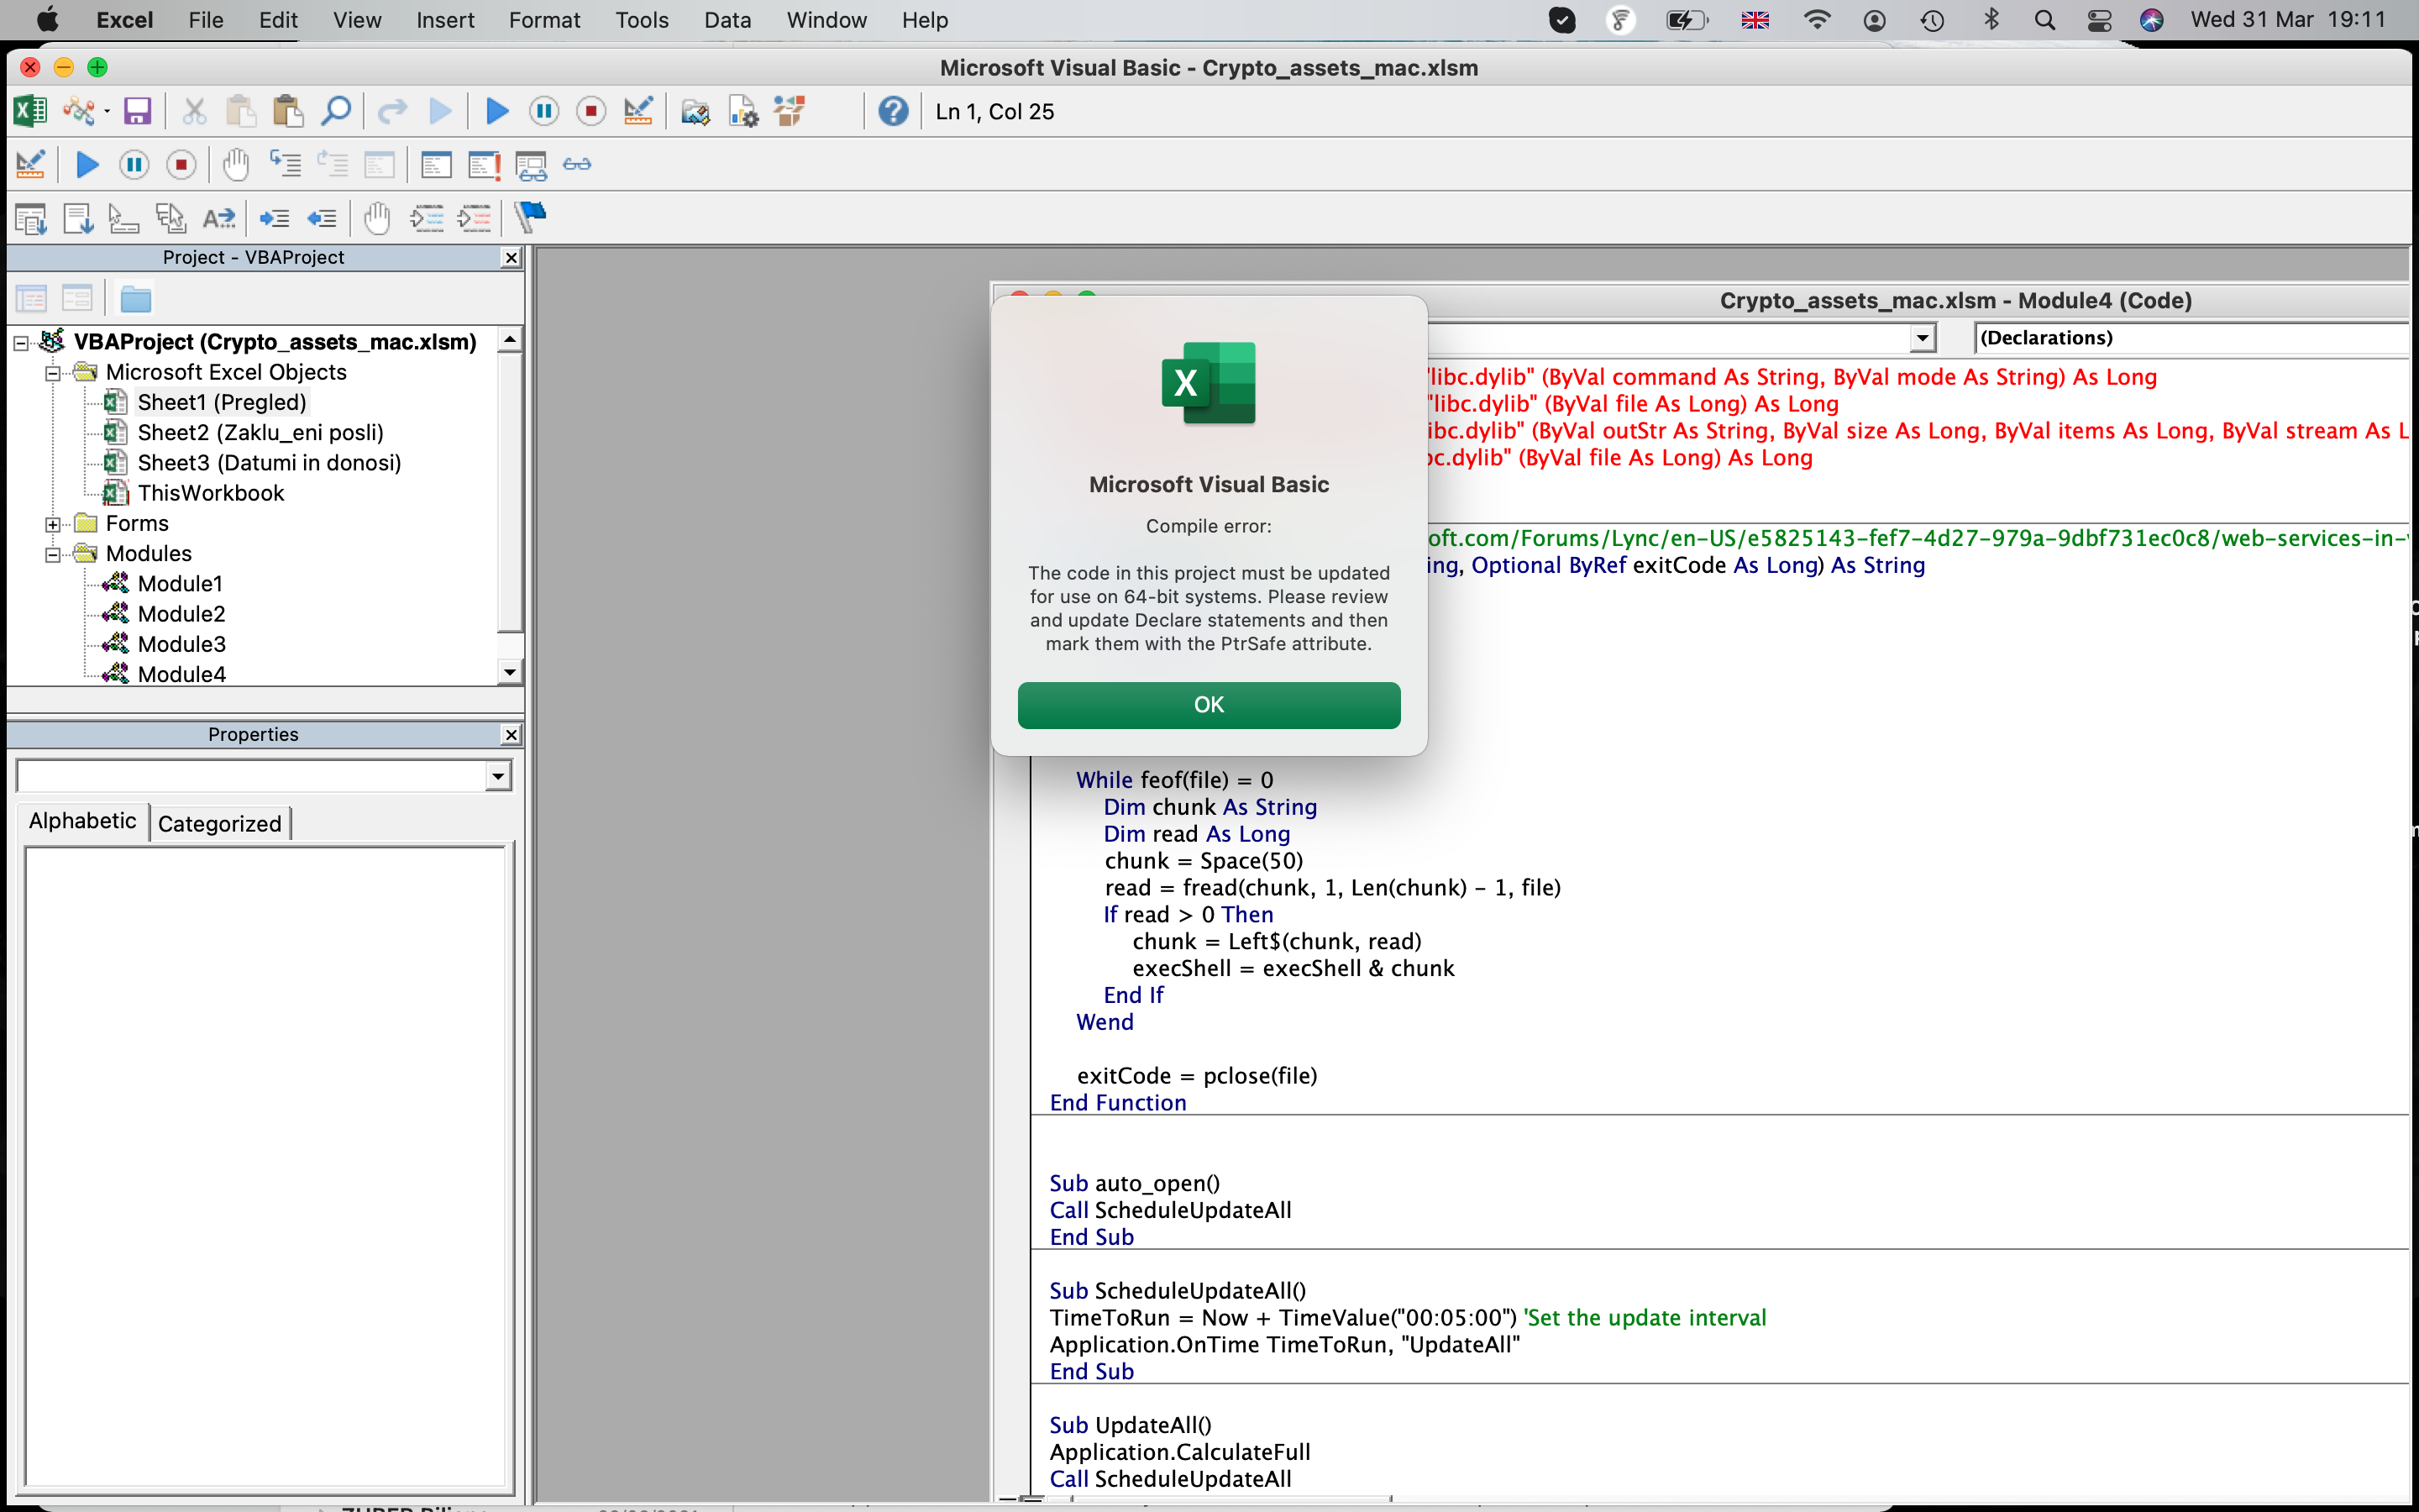Toggle Folders view in Project pane

(135, 299)
